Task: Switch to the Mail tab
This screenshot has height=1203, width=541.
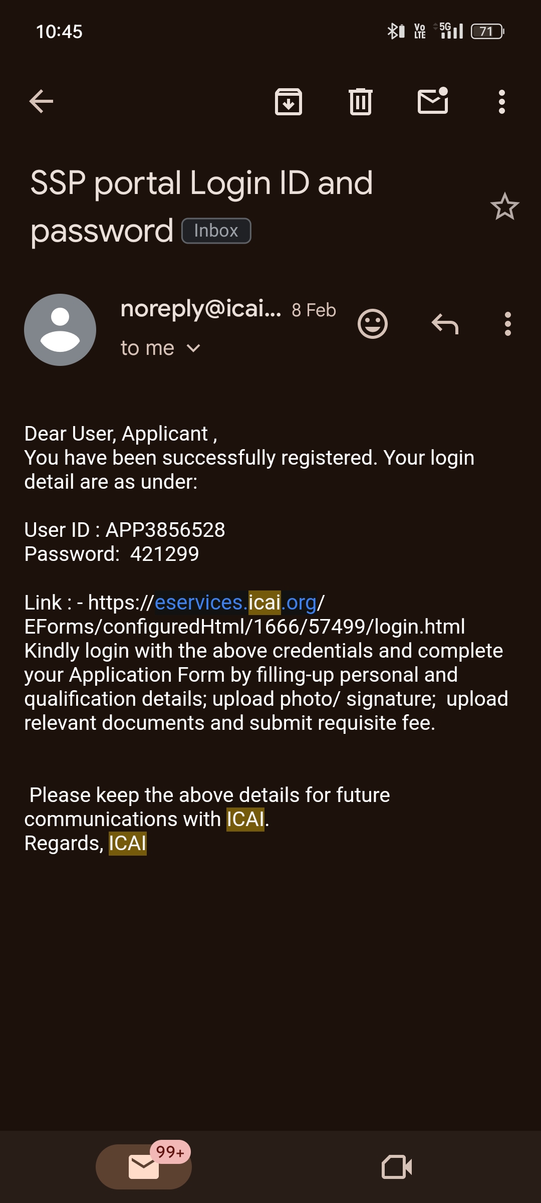Action: click(144, 1167)
